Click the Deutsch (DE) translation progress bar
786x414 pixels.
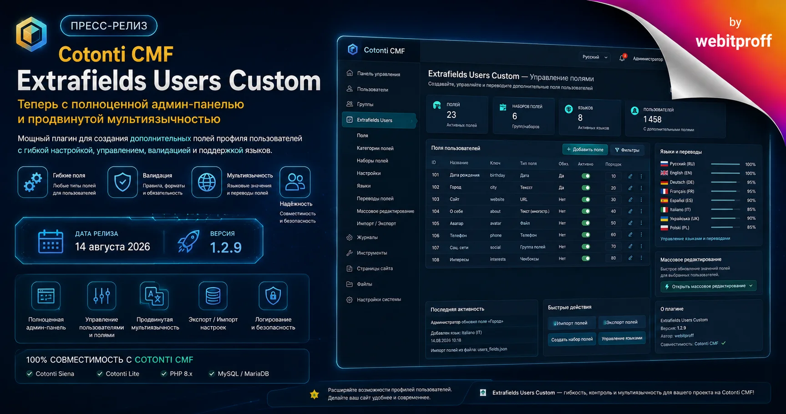(x=725, y=182)
